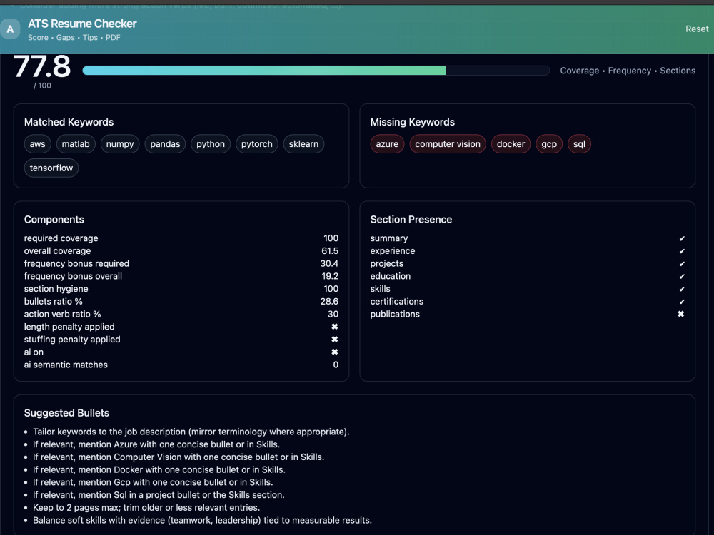Click the Suggested Bullets heading
Viewport: 714px width, 535px height.
66,412
